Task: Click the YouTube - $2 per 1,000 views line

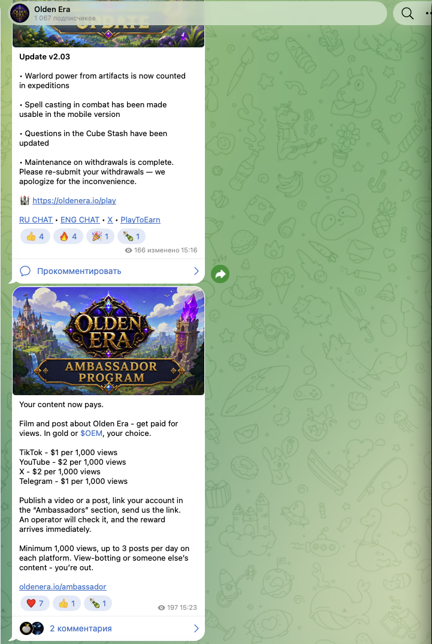Action: point(72,462)
